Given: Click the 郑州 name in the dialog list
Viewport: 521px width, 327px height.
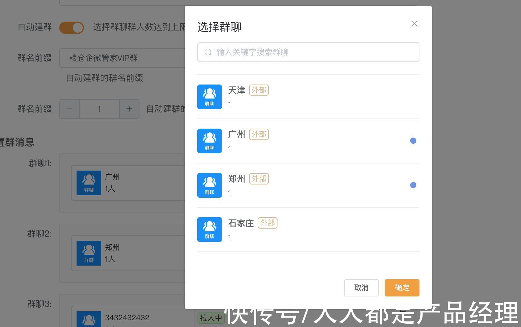Looking at the screenshot, I should click(x=237, y=179).
